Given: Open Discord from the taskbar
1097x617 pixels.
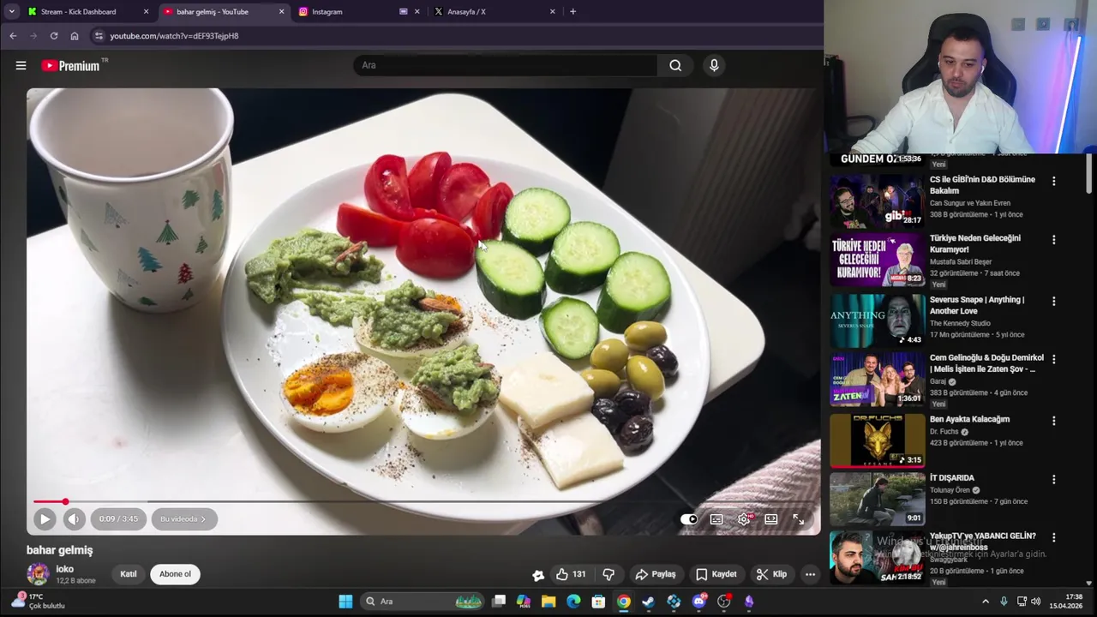Looking at the screenshot, I should [698, 602].
